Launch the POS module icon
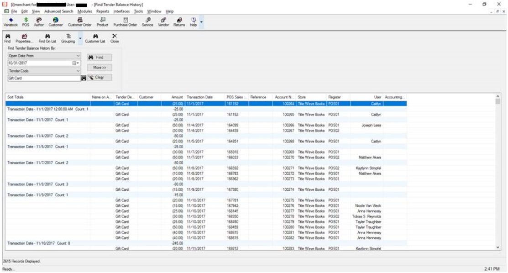 (x=26, y=22)
